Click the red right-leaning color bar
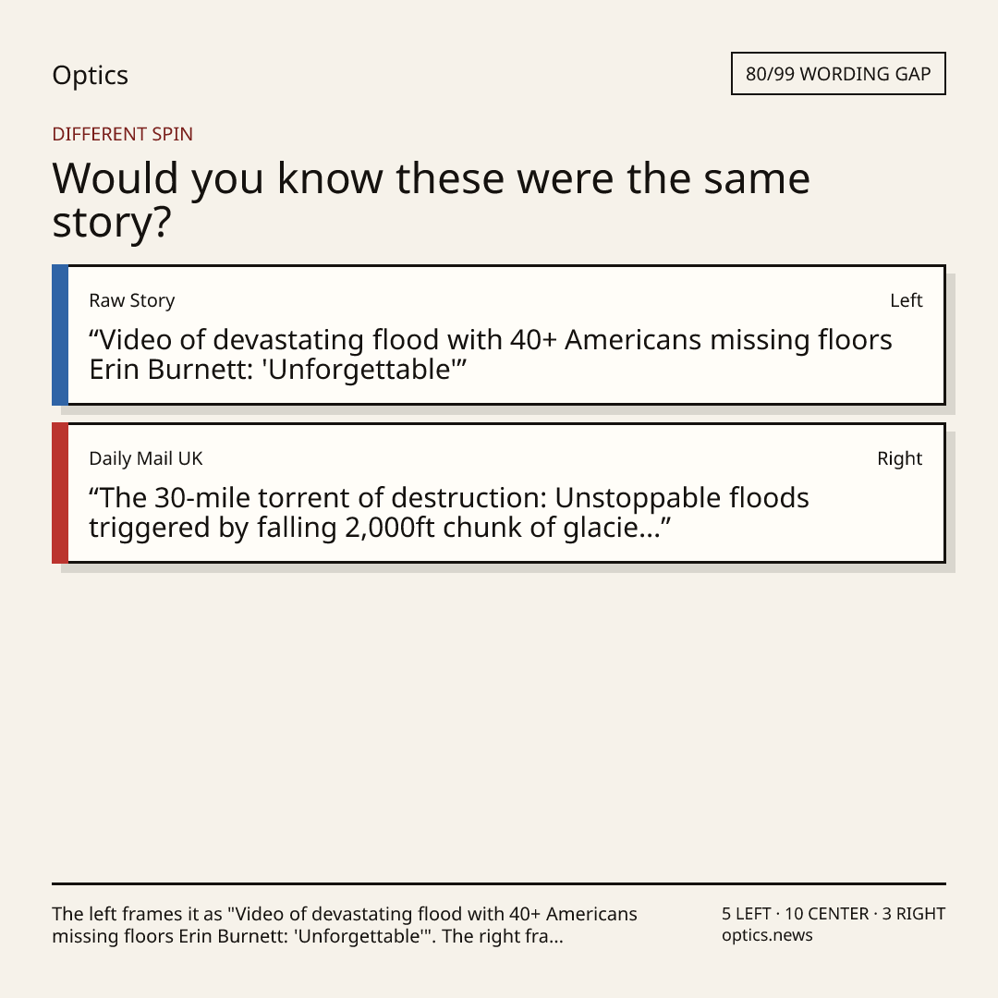Screen dimensions: 998x998 click(60, 493)
